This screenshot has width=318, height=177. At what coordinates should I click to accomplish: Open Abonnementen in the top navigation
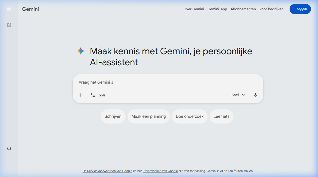(x=243, y=9)
